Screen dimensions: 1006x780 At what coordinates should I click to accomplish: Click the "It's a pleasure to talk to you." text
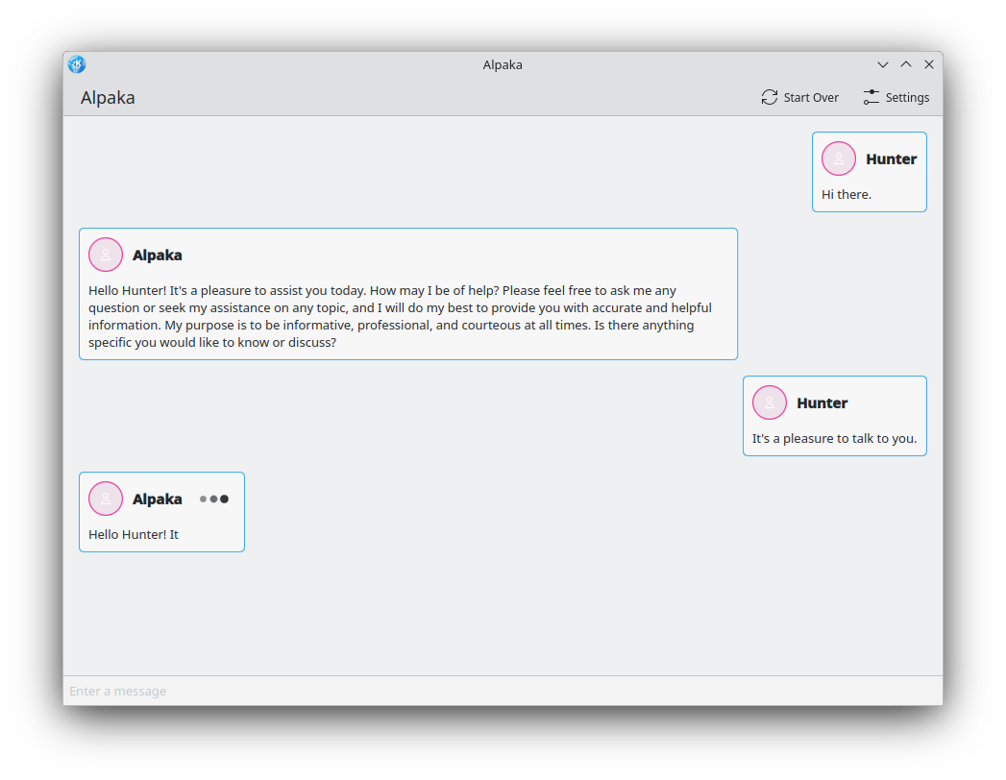coord(834,438)
